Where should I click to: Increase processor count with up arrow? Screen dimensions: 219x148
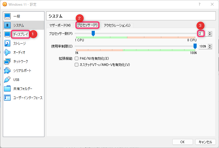(x=210, y=33)
